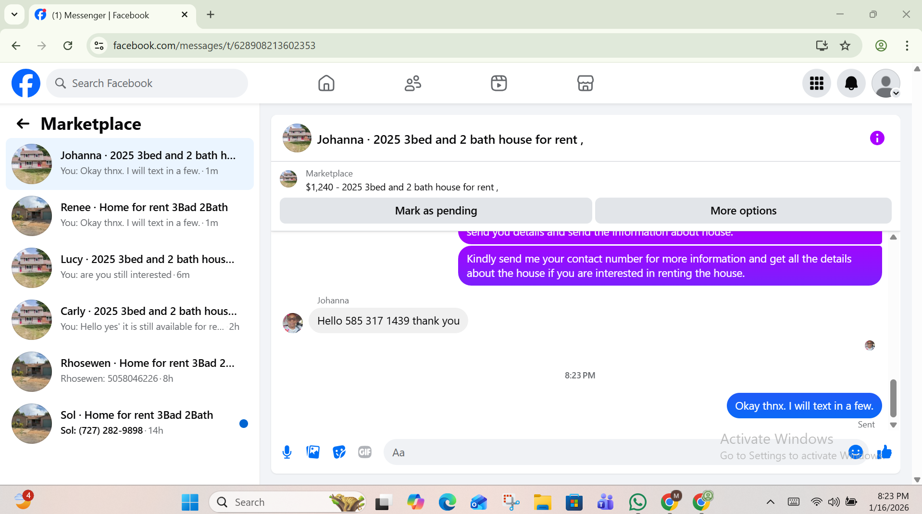Viewport: 922px width, 514px height.
Task: Click Mark as pending button
Action: [x=436, y=211]
